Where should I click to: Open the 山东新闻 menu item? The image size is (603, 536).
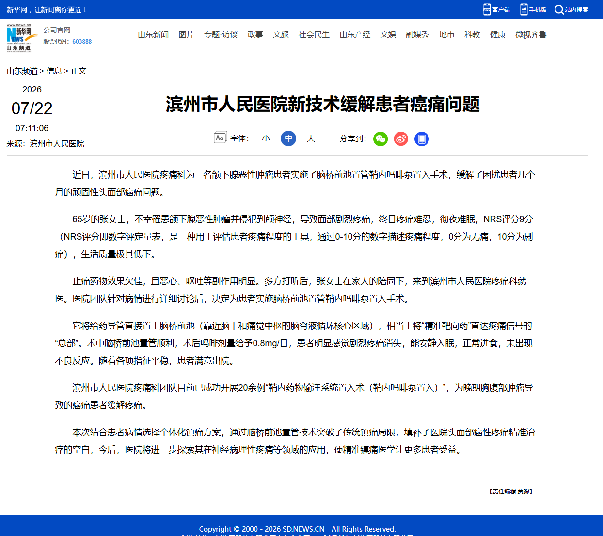click(x=153, y=35)
